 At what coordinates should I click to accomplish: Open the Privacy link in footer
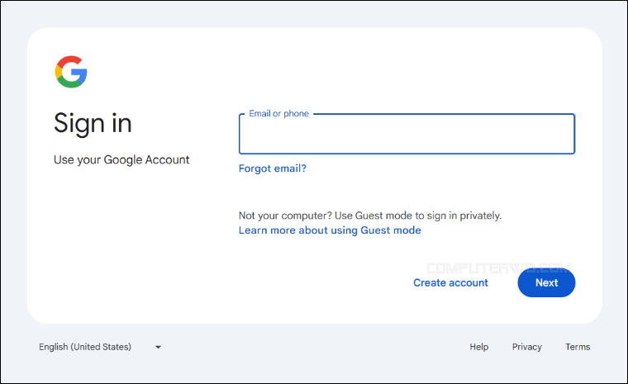coord(526,347)
